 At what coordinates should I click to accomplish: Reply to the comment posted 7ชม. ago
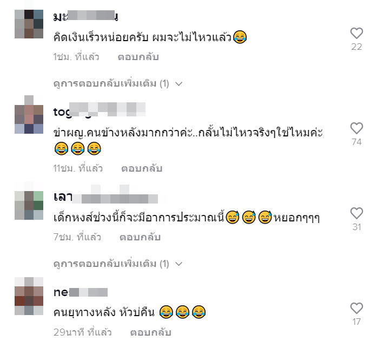click(140, 237)
